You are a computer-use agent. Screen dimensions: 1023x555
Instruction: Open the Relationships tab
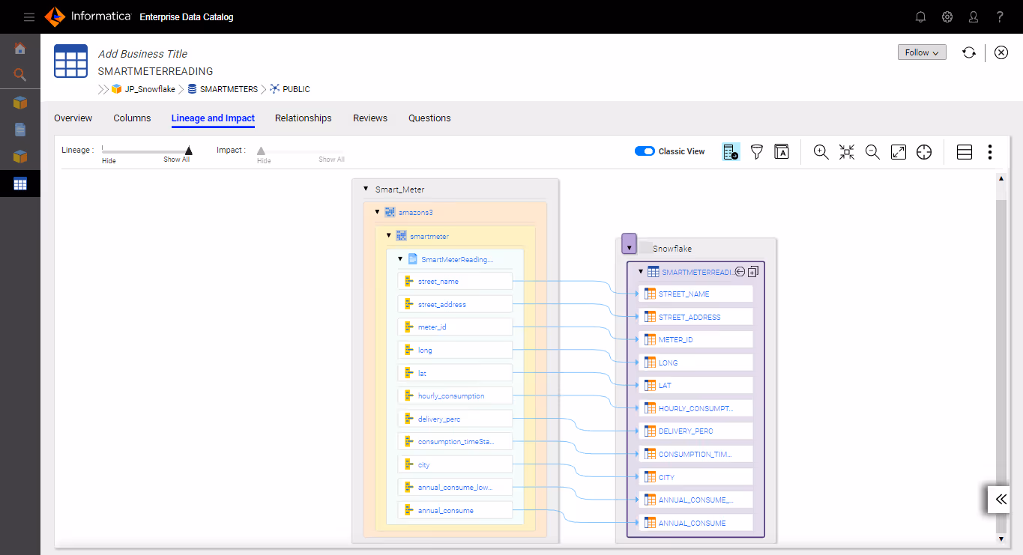click(303, 118)
